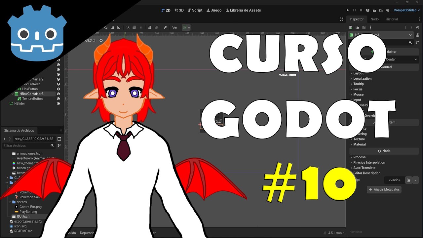Expand the Process section
The image size is (423, 238).
[359, 157]
